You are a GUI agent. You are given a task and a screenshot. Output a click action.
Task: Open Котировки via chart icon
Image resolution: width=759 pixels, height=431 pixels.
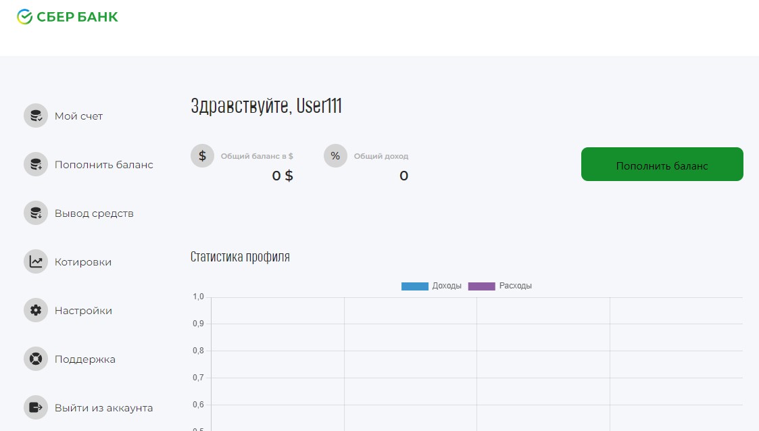tap(36, 261)
